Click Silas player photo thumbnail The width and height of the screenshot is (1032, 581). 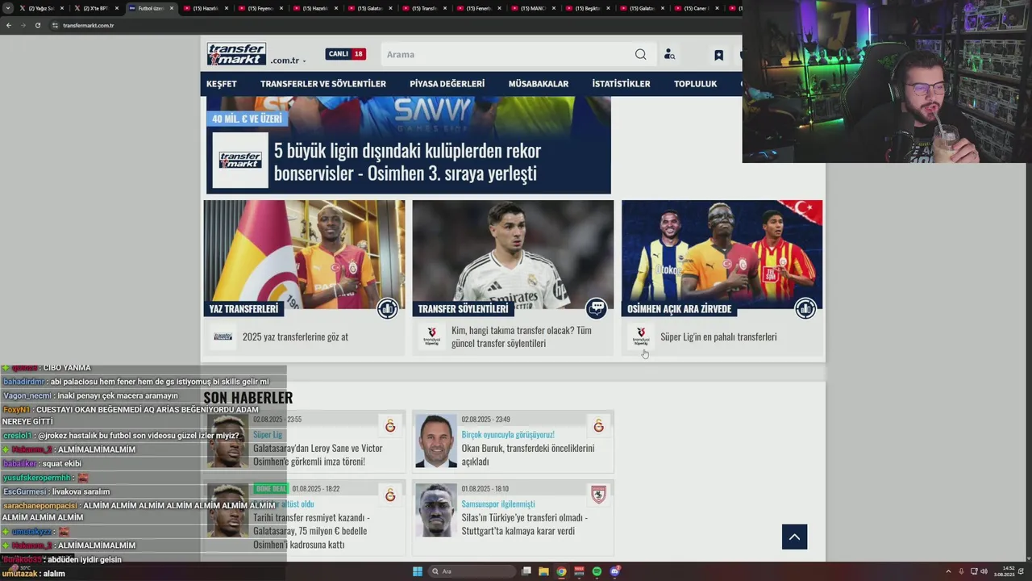pyautogui.click(x=436, y=511)
